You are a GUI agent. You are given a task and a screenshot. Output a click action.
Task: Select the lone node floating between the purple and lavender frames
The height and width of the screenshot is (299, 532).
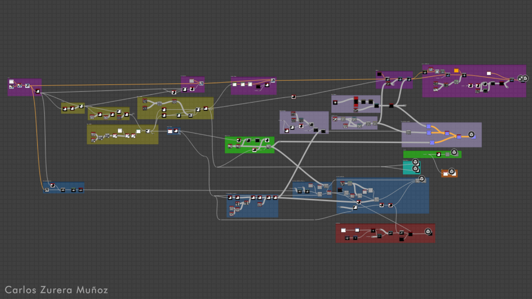[293, 97]
